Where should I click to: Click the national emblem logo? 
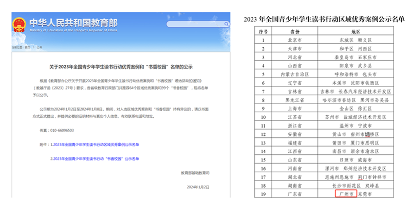click(x=19, y=25)
